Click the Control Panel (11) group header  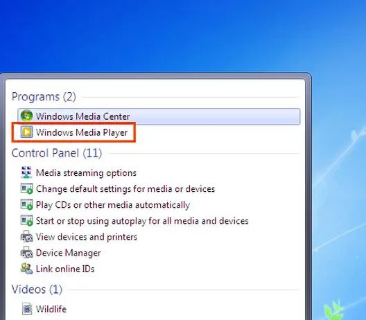57,153
